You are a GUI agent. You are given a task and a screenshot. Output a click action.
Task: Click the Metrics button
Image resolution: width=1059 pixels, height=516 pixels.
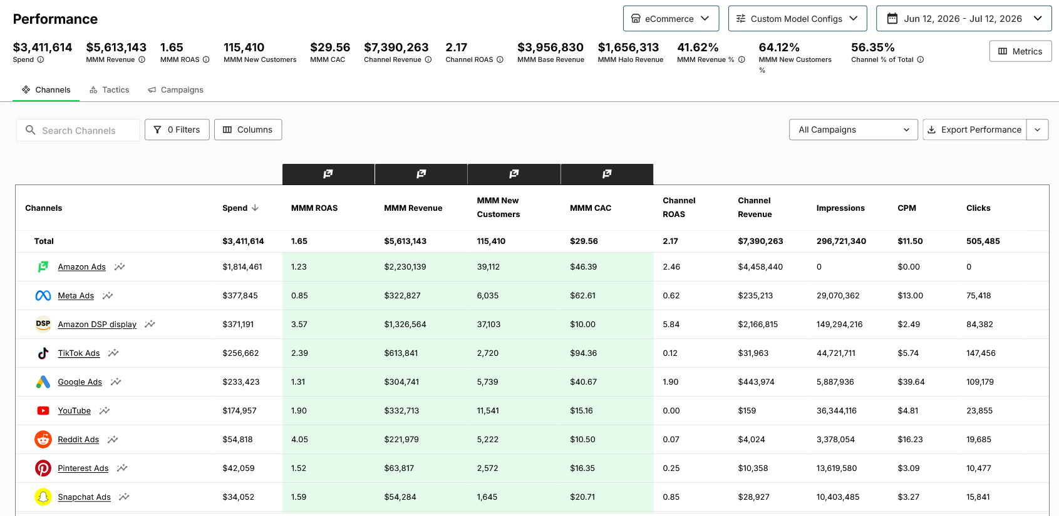1020,51
